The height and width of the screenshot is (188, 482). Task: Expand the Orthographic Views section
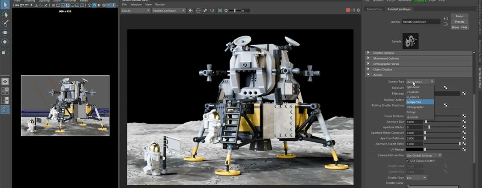[385, 64]
